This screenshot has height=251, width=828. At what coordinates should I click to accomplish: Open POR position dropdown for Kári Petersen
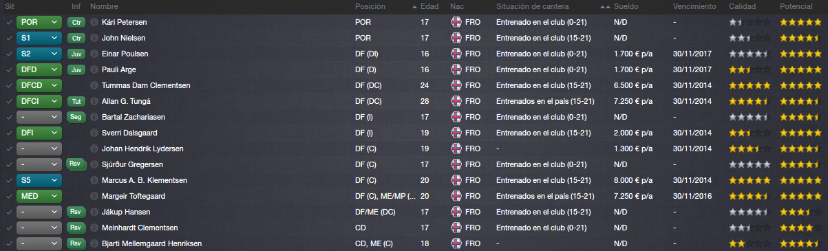(39, 22)
